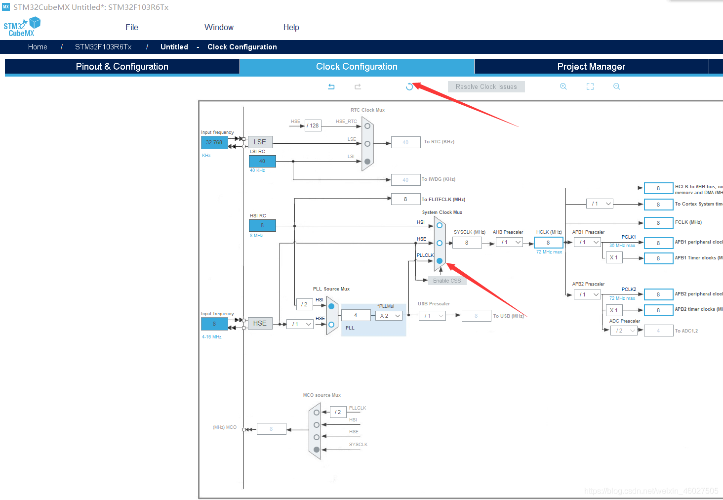The height and width of the screenshot is (500, 723).
Task: Click the To FLITFCLK 8 value field
Action: (x=405, y=199)
